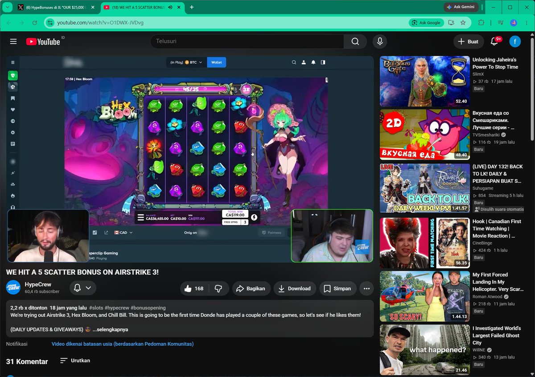Screen dimensions: 535x377
Task: Click the lightning turbo spin button
Action: (x=254, y=217)
